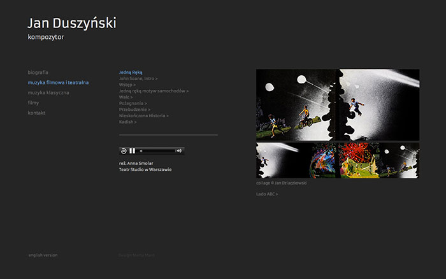Open the kontakt page

[36, 113]
